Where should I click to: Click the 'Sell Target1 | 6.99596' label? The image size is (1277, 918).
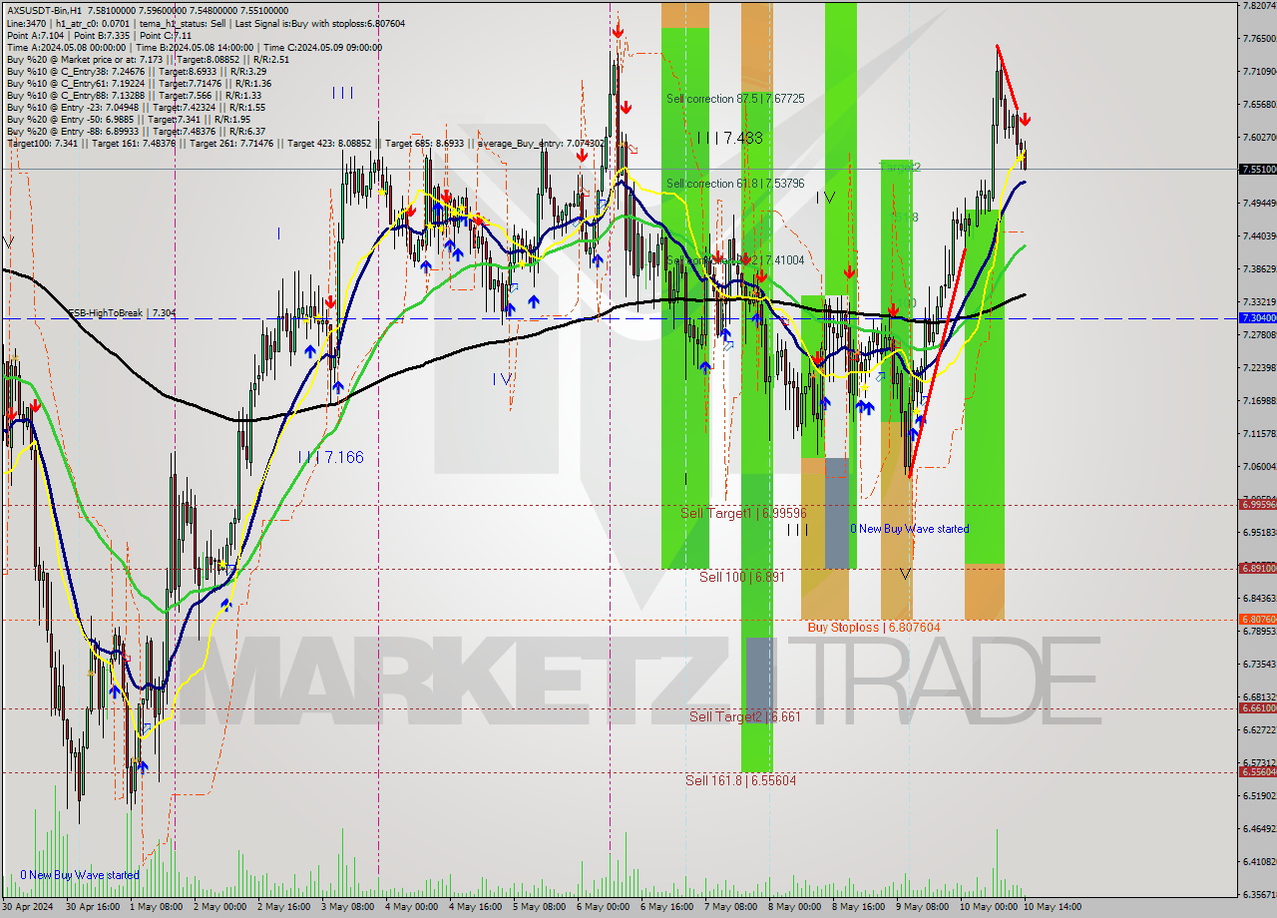(743, 513)
